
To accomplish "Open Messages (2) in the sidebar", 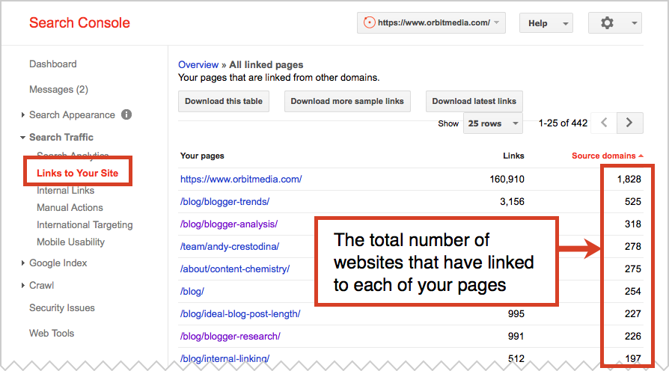I will pos(58,90).
